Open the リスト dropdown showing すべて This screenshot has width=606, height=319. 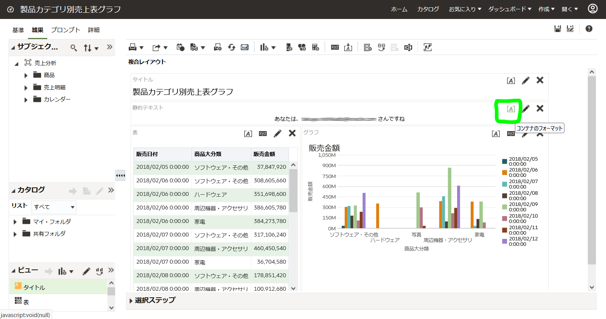(54, 207)
